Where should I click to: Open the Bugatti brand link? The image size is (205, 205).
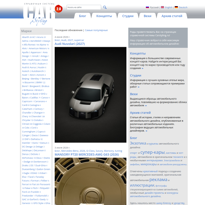point(26,94)
